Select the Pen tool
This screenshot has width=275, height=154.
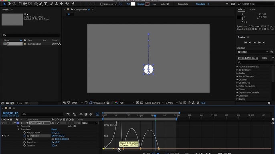41,4
